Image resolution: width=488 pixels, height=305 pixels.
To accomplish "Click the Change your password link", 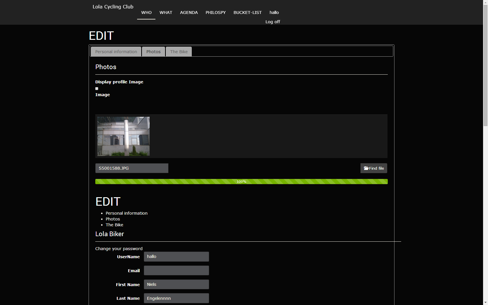I will [x=119, y=249].
